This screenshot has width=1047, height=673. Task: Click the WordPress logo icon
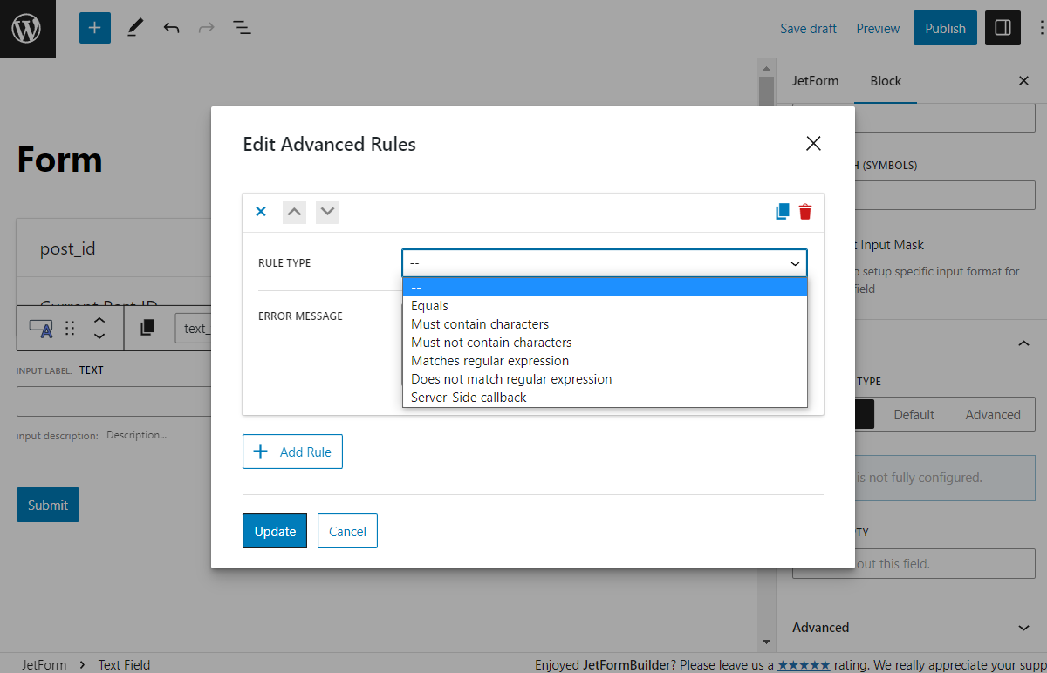[27, 29]
